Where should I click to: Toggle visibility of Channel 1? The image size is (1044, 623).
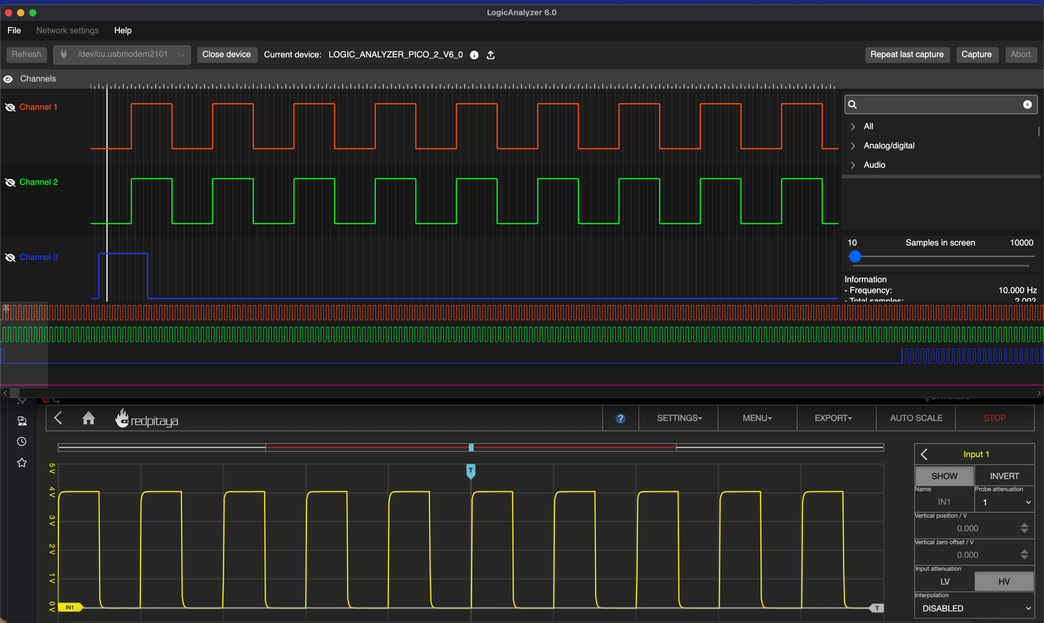click(10, 108)
